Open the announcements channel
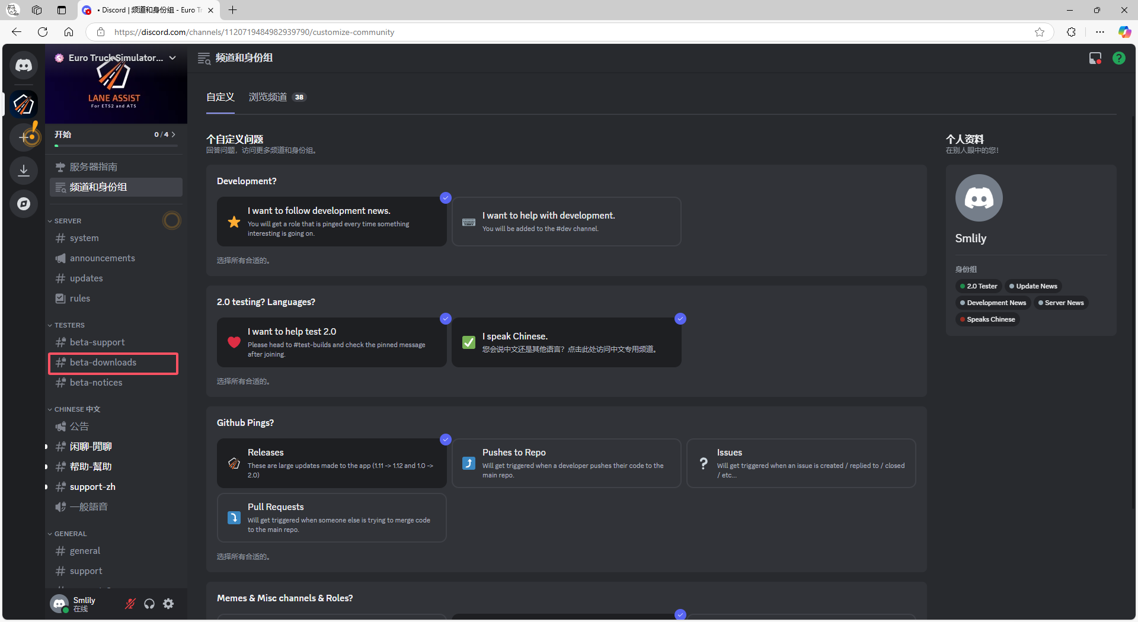Viewport: 1138px width, 622px height. (x=116, y=258)
